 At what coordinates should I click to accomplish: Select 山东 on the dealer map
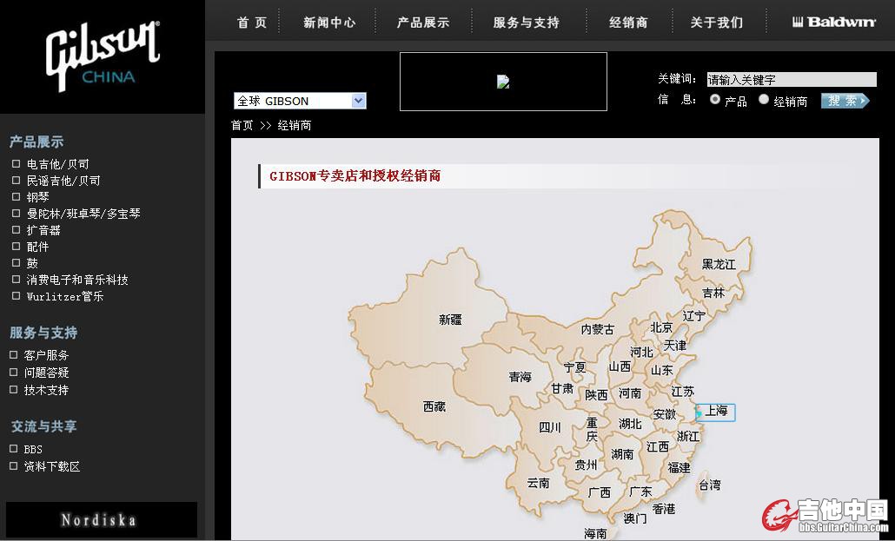[662, 371]
